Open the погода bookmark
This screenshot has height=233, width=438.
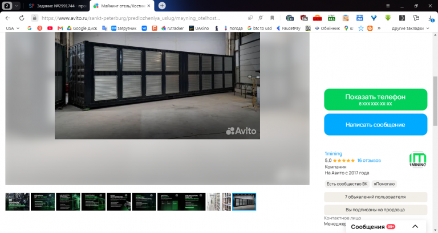tap(233, 28)
